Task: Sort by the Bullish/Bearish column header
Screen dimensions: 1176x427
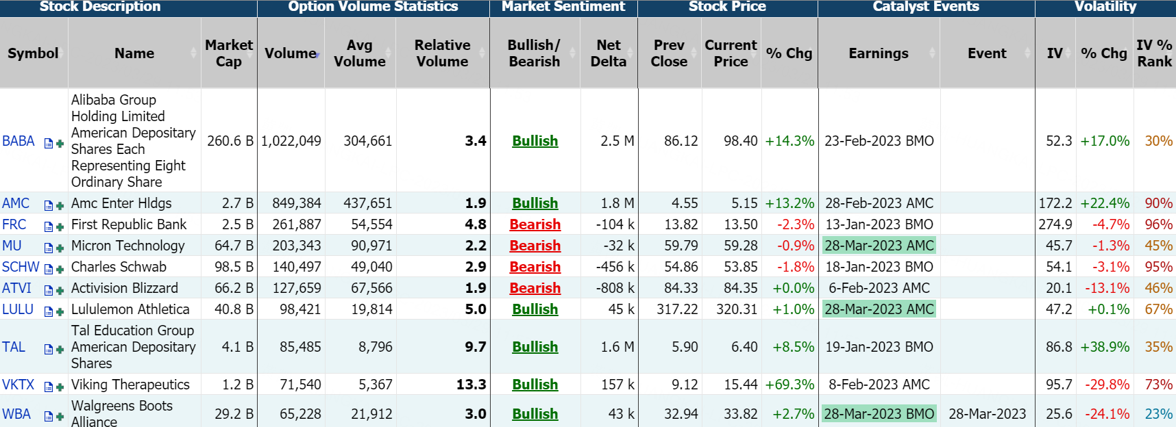Action: pyautogui.click(x=534, y=53)
